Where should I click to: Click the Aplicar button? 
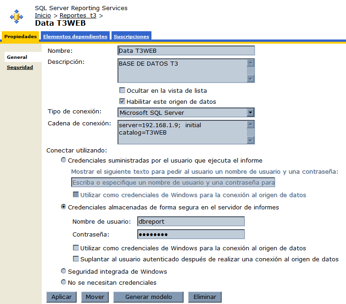61,297
